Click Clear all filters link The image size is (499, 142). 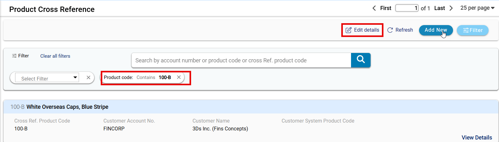click(x=55, y=56)
